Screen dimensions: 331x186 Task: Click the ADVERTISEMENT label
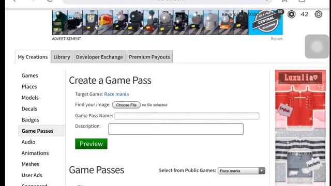point(66,39)
